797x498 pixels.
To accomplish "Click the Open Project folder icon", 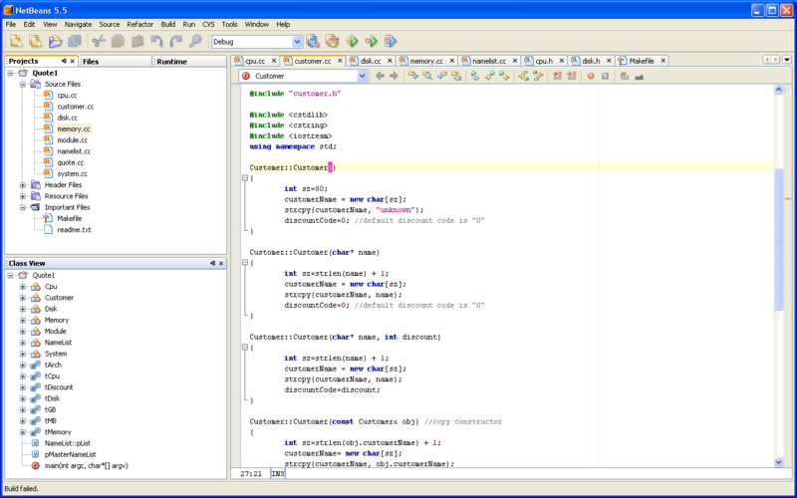I will (56, 42).
